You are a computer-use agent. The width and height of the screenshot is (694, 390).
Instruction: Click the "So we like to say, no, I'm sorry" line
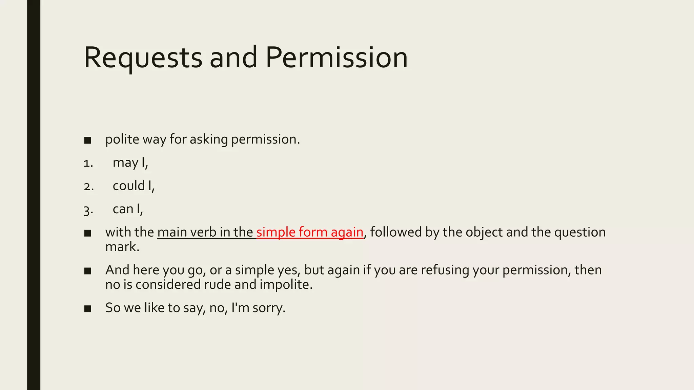pyautogui.click(x=195, y=308)
